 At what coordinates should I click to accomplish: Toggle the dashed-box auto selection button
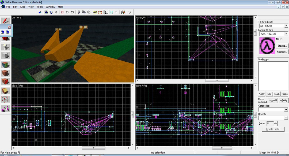point(112,12)
